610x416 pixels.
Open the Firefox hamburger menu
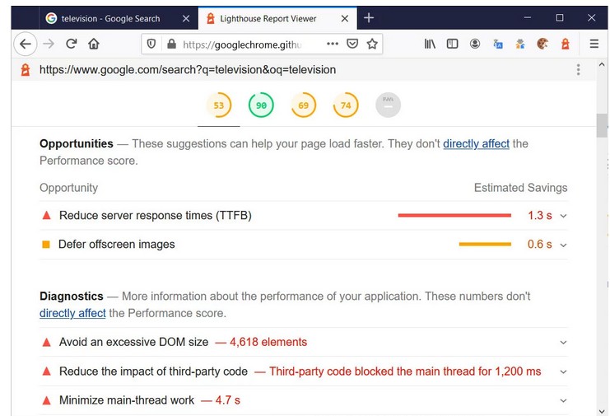[x=594, y=44]
